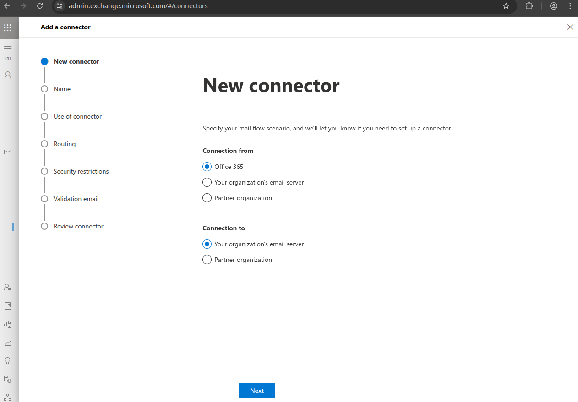Open Migration document-arrow icon in sidebar
Image resolution: width=578 pixels, height=402 pixels.
click(8, 306)
